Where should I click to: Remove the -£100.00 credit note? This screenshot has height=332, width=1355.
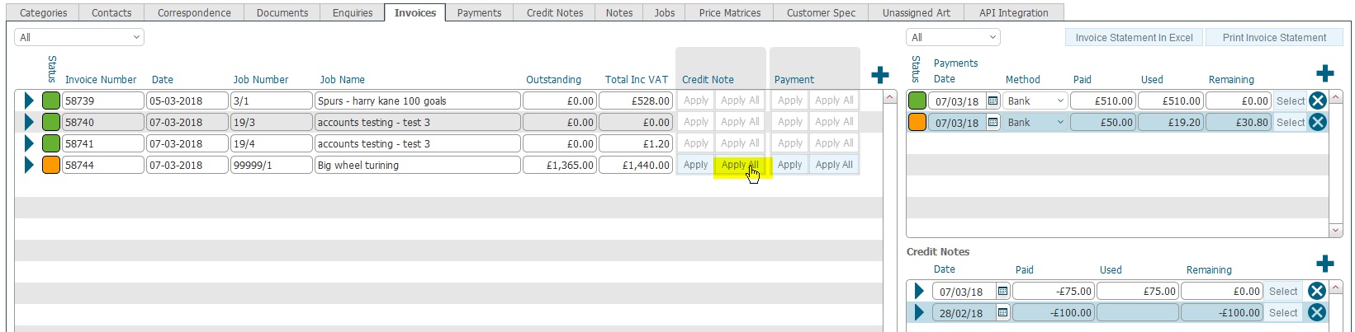point(1317,312)
